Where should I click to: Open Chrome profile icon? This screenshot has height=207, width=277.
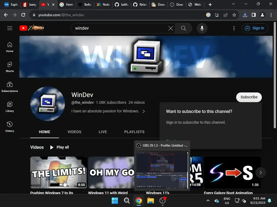[262, 15]
